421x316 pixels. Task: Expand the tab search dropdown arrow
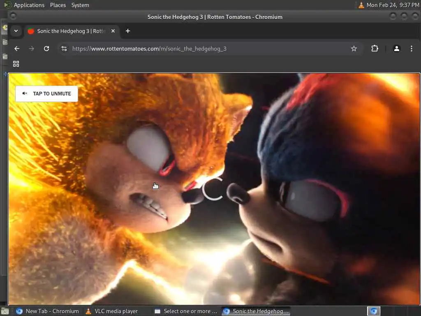pos(16,31)
